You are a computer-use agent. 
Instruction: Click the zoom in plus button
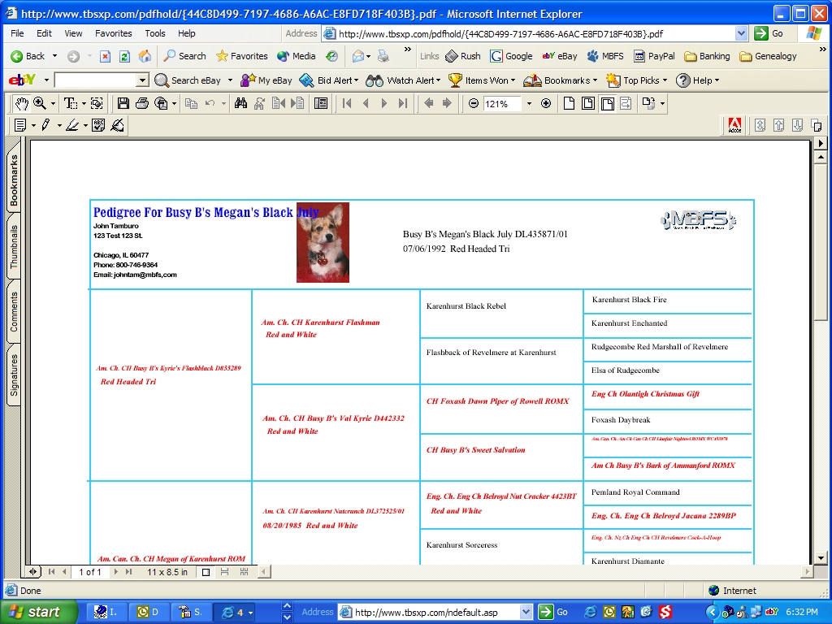[x=545, y=103]
